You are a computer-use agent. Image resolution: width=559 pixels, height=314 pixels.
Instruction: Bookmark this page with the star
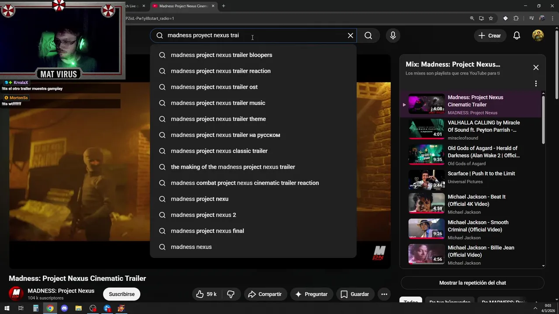click(x=491, y=18)
